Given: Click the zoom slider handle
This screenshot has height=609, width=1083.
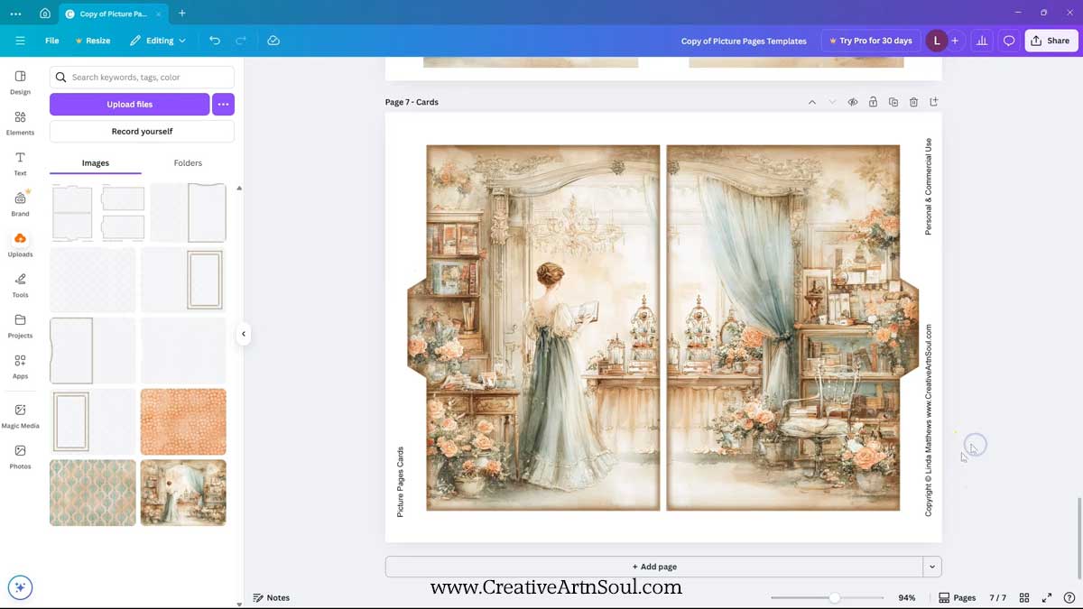Looking at the screenshot, I should pos(835,597).
